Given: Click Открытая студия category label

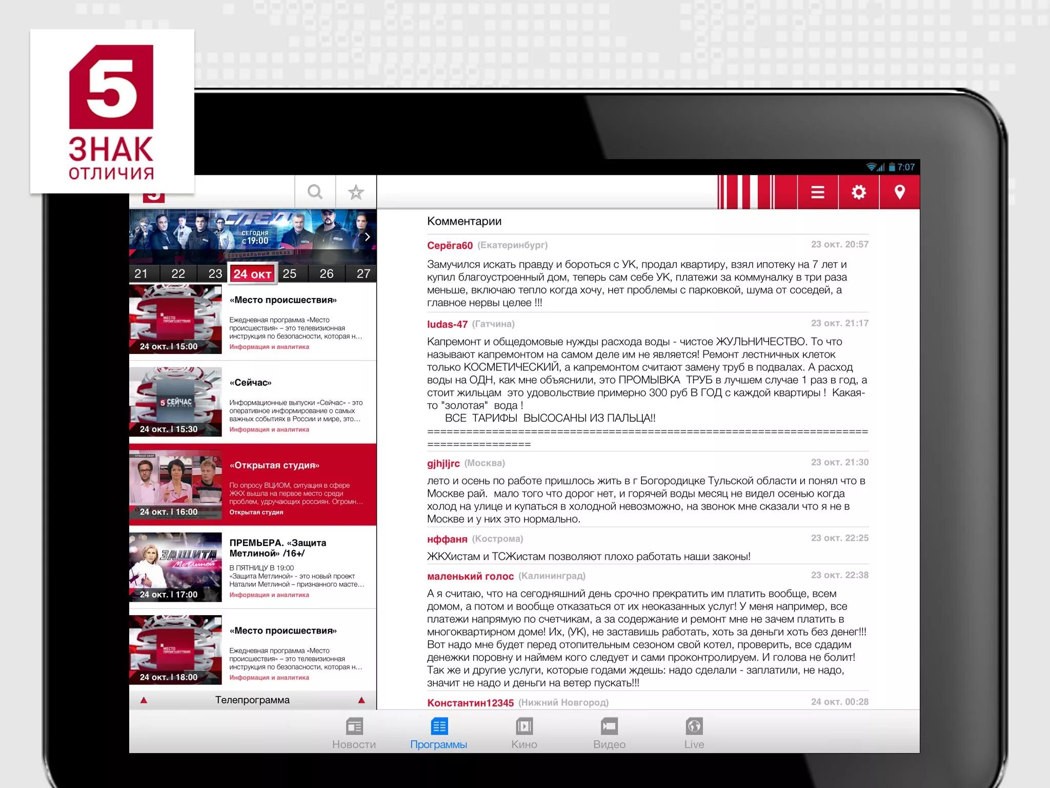Looking at the screenshot, I should tap(256, 512).
